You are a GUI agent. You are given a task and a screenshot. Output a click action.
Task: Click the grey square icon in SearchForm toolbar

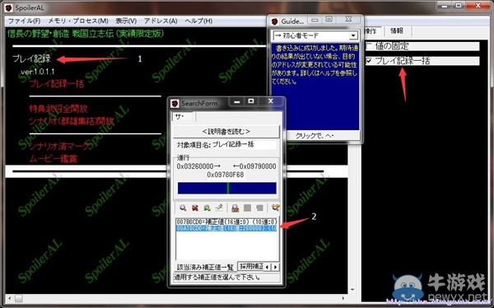(247, 208)
